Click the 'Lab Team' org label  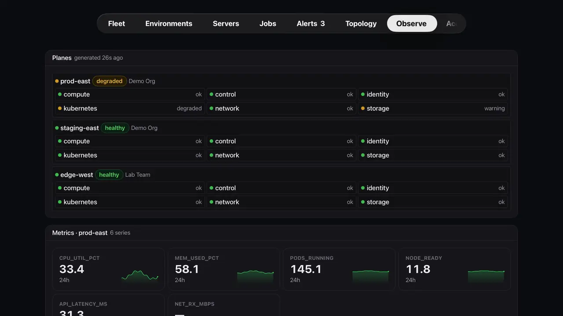click(138, 175)
